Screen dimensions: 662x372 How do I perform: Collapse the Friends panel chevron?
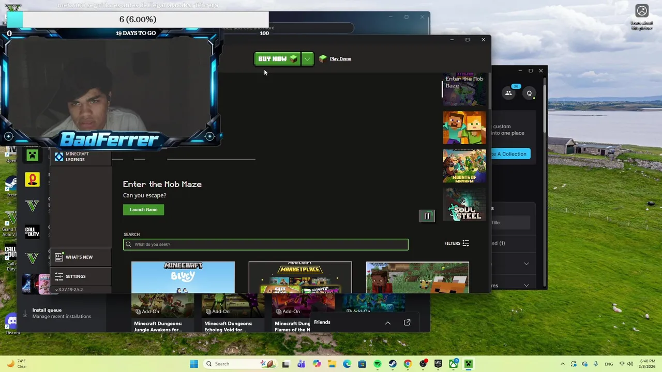pos(388,322)
